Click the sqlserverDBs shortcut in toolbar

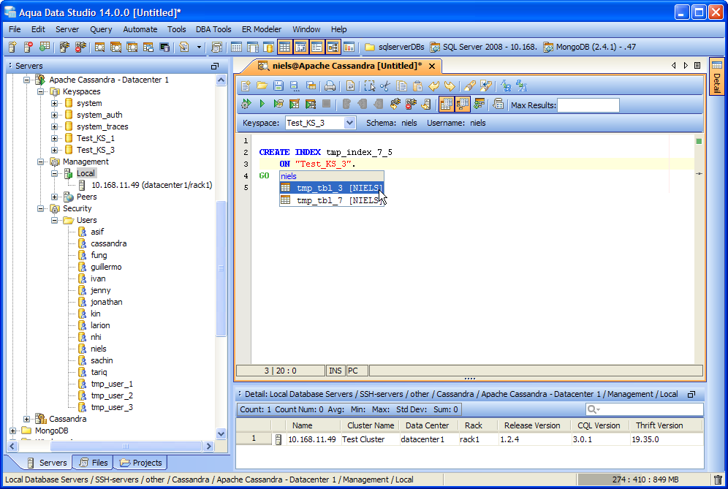click(395, 47)
